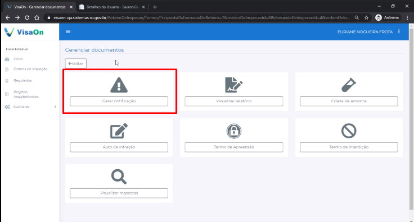This screenshot has width=414, height=222.
Task: Open Regulados in the sidebar
Action: (22, 81)
